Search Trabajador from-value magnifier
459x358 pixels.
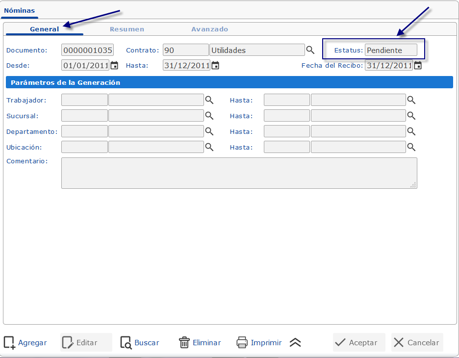click(x=209, y=100)
